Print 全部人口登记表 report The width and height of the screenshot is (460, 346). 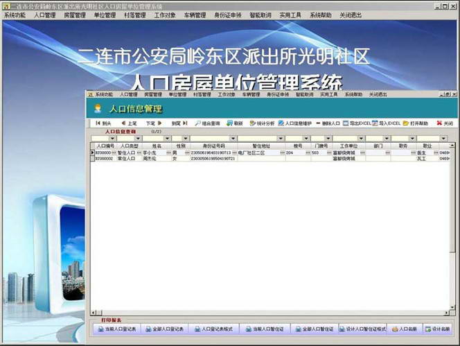point(165,329)
